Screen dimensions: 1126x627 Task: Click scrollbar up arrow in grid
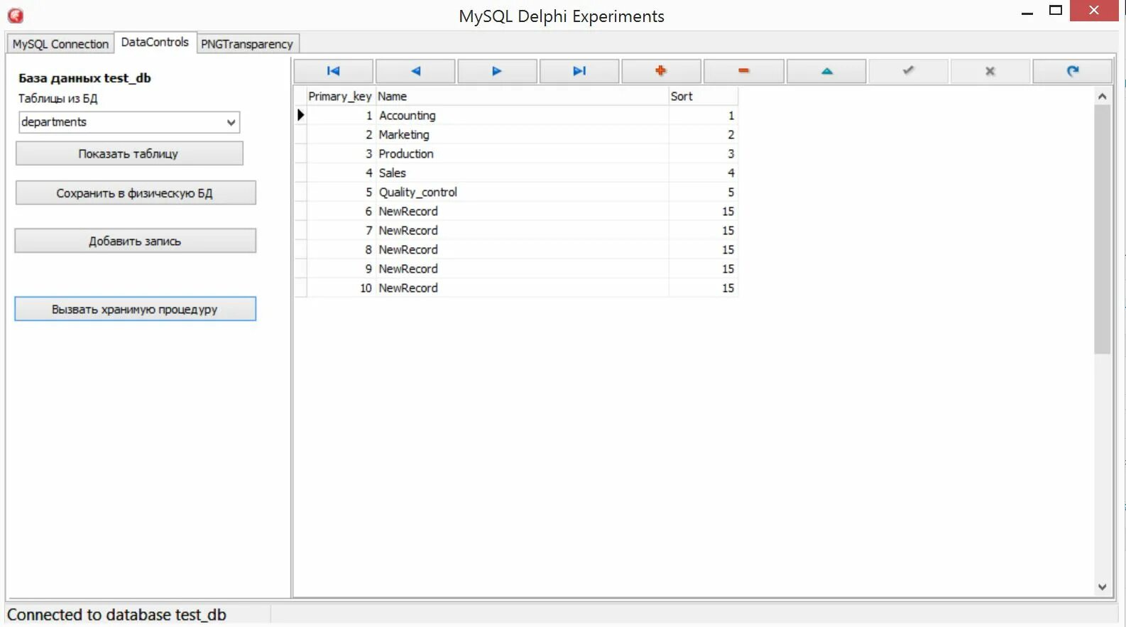1102,96
